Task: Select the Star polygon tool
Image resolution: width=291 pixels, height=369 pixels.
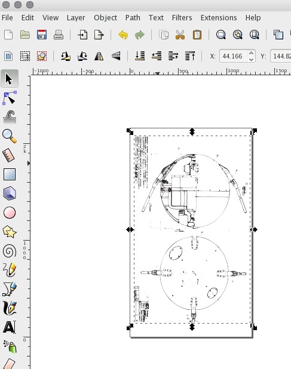Action: coord(10,232)
